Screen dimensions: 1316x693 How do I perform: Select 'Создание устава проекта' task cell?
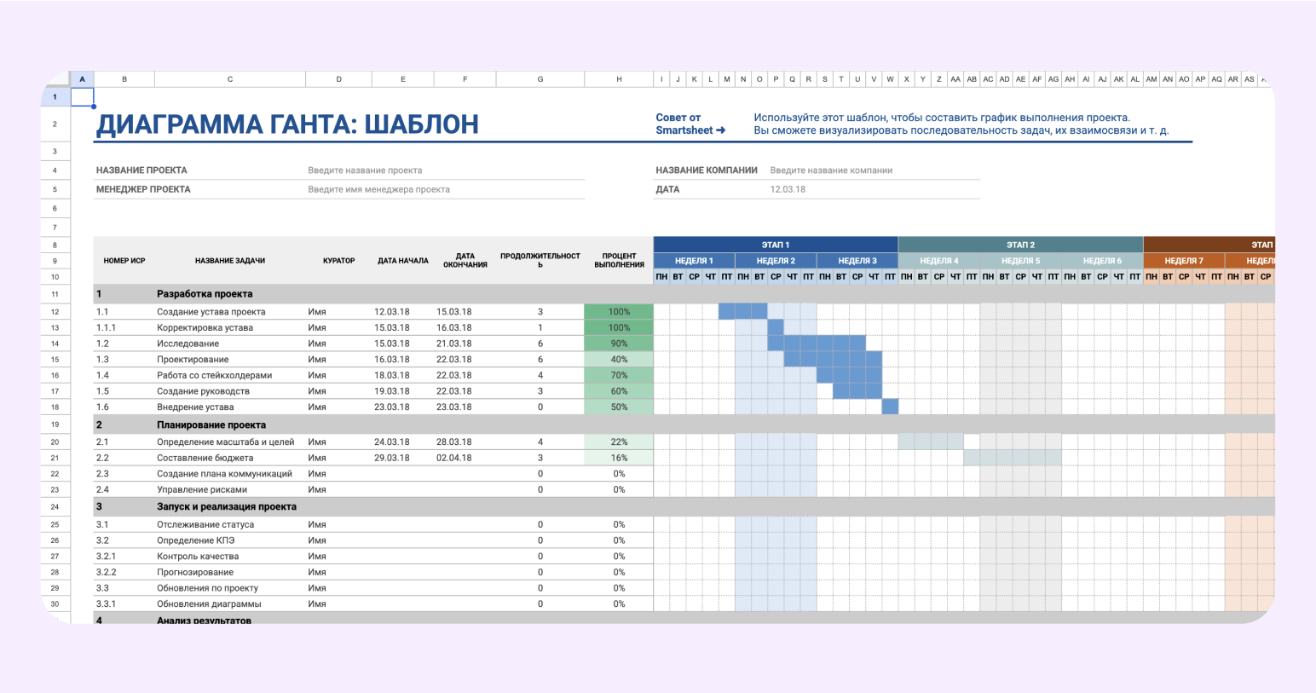tap(230, 312)
